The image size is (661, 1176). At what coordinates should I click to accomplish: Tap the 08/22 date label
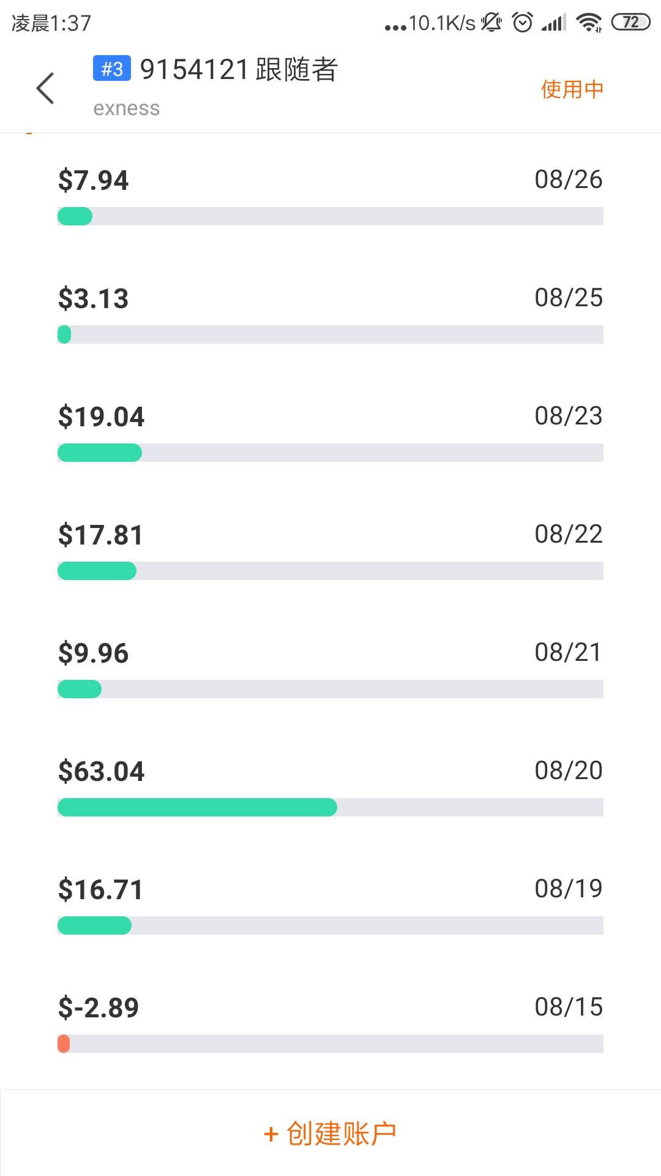point(568,534)
